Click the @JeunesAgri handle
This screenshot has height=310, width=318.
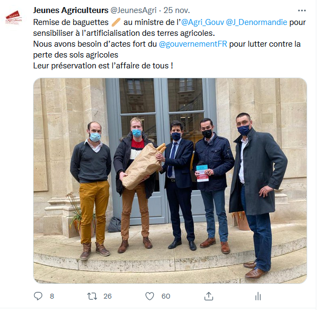133,10
